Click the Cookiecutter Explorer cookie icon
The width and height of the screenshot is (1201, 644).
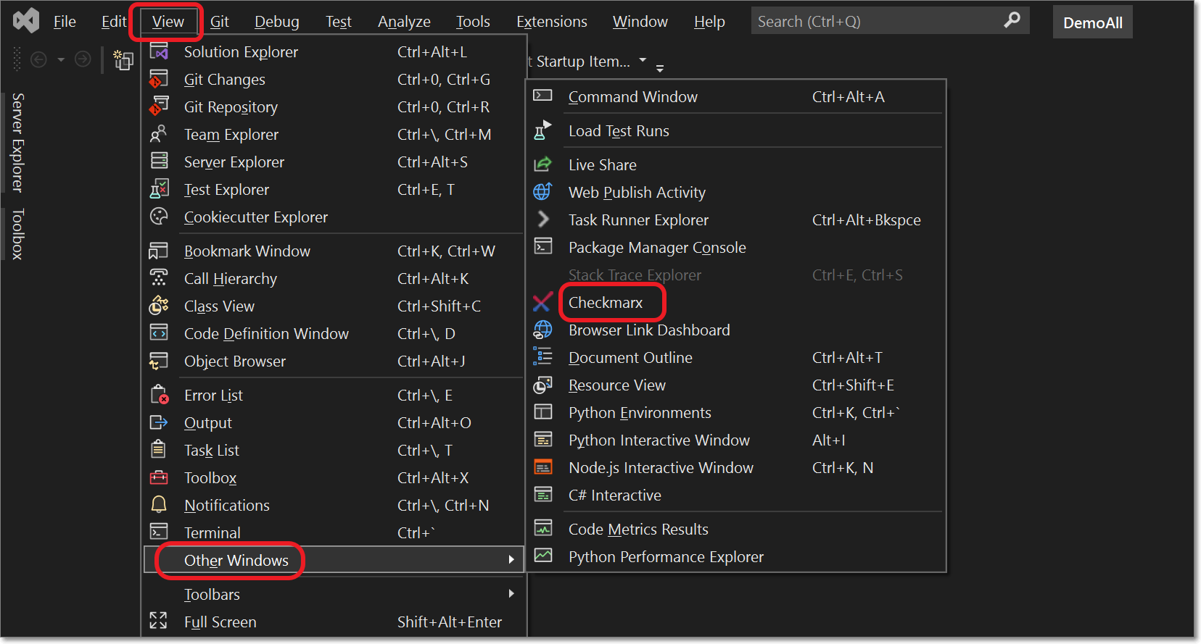pos(159,216)
